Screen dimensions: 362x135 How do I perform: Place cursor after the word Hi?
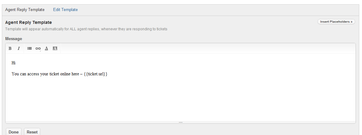(16, 63)
